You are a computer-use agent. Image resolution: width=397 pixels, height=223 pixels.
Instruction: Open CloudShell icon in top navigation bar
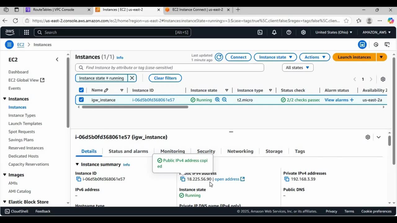coord(260,32)
